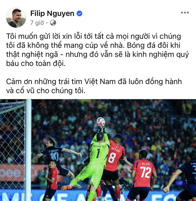Click the white goalpost in the photo

[x=28, y=150]
